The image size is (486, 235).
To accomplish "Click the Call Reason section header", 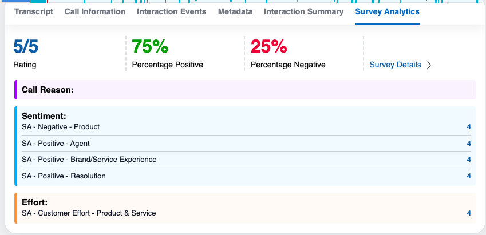I will [x=48, y=90].
